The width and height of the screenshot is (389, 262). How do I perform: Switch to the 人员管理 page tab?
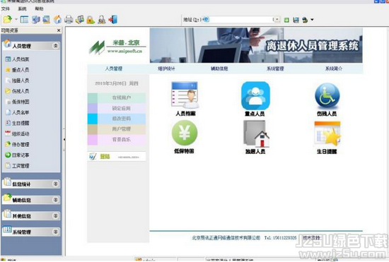(x=114, y=69)
